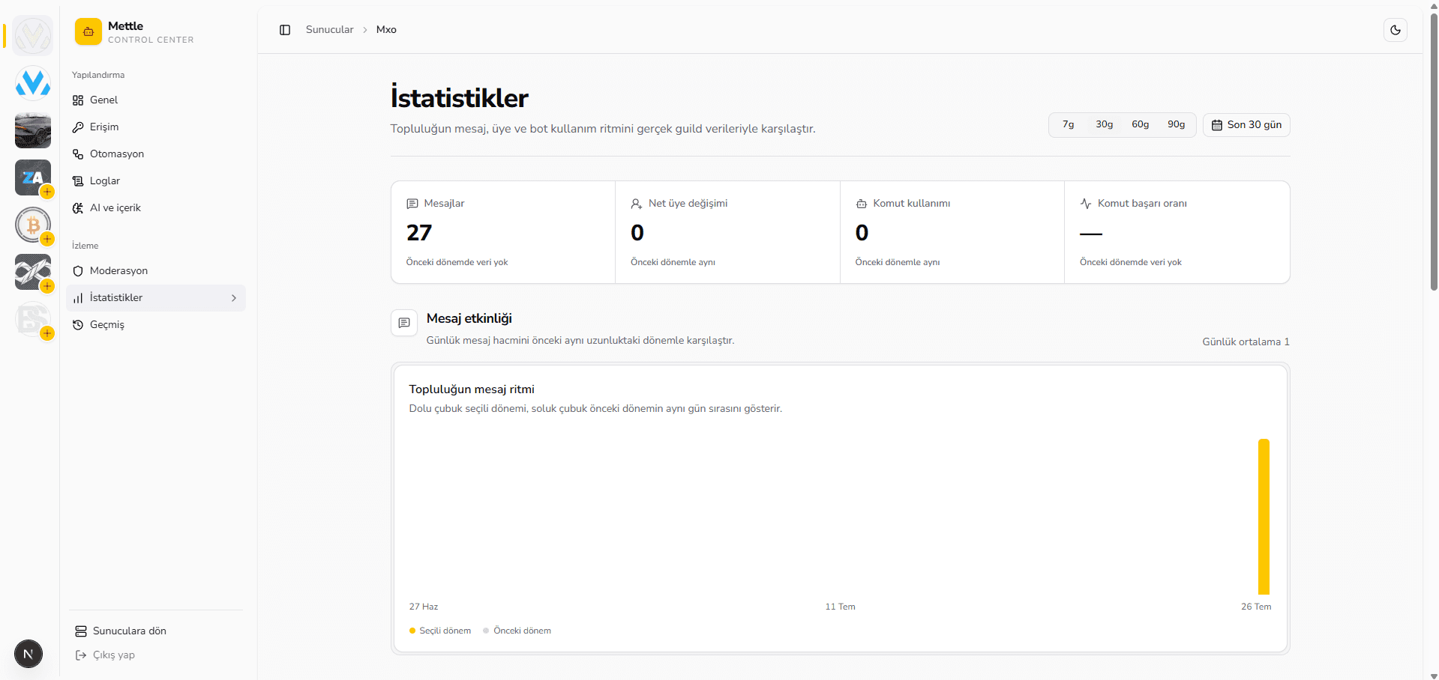Open Genel settings

click(156, 100)
